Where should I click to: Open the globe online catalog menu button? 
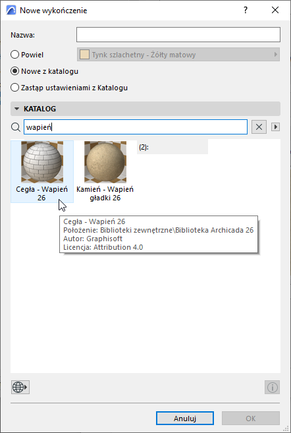(x=20, y=387)
